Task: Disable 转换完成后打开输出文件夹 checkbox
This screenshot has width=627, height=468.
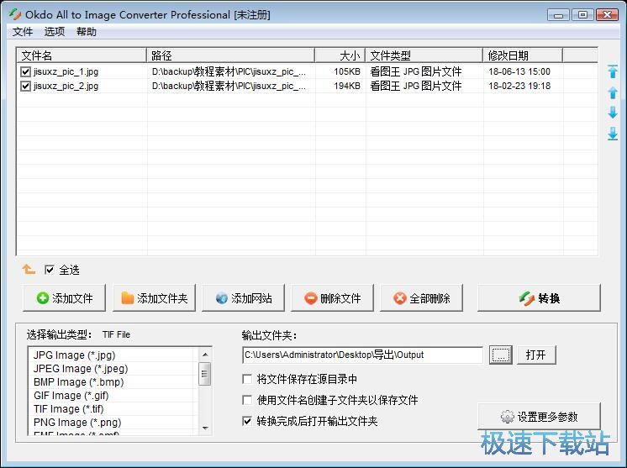Action: [247, 420]
